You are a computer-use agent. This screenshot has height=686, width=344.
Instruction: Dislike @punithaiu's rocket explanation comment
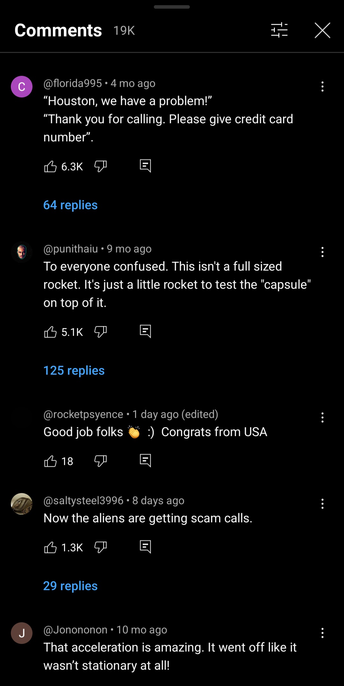coord(101,331)
